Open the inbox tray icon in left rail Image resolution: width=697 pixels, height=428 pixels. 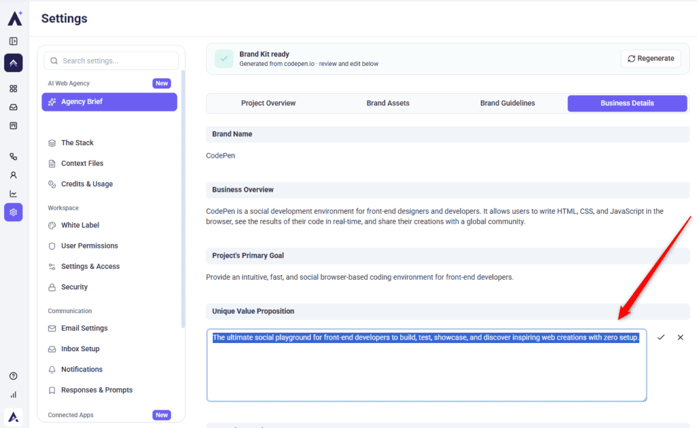14,107
